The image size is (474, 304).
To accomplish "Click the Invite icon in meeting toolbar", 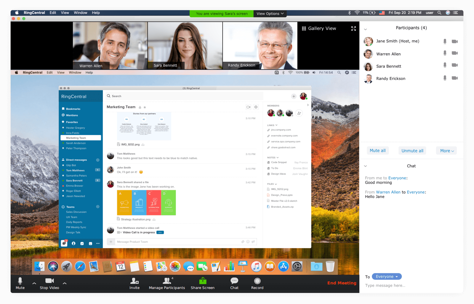I will (134, 281).
